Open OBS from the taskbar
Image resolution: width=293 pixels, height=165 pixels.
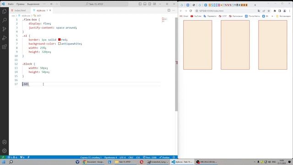click(206, 162)
